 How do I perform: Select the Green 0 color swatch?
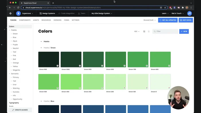[160, 82]
